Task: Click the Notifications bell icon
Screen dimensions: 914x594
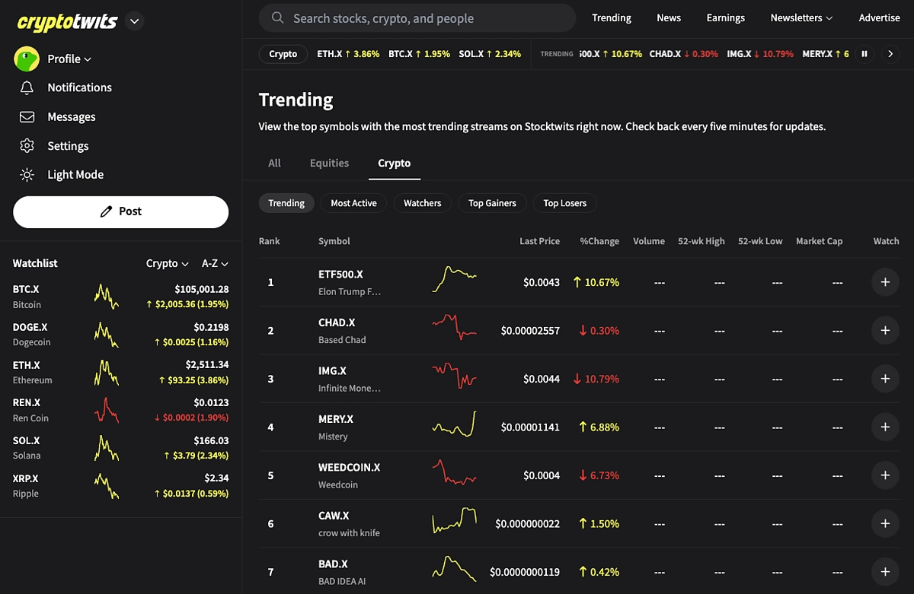Action: point(27,87)
